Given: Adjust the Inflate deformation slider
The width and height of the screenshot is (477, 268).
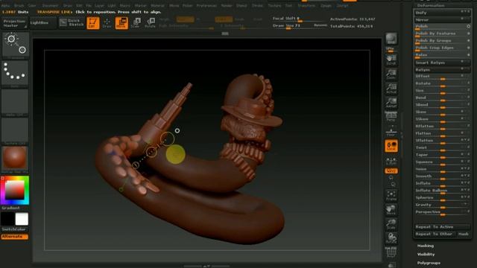Looking at the screenshot, I should point(442,183).
